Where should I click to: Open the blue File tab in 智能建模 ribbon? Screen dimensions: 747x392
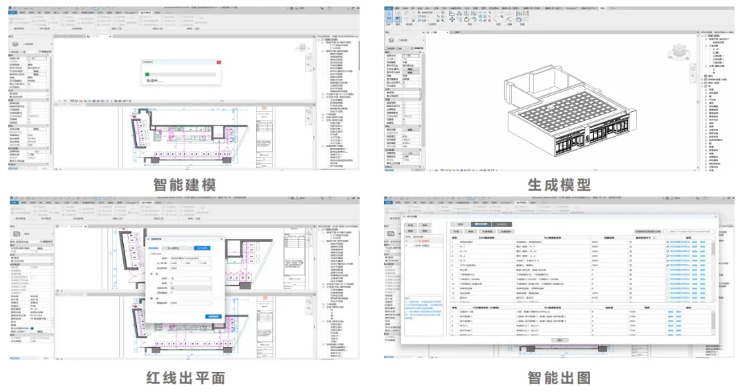[13, 12]
